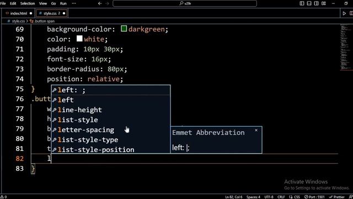
Task: Open the Selection menu
Action: point(28,3)
